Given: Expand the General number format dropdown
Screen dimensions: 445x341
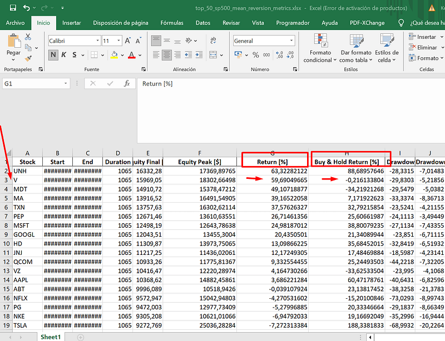Looking at the screenshot, I should [291, 41].
